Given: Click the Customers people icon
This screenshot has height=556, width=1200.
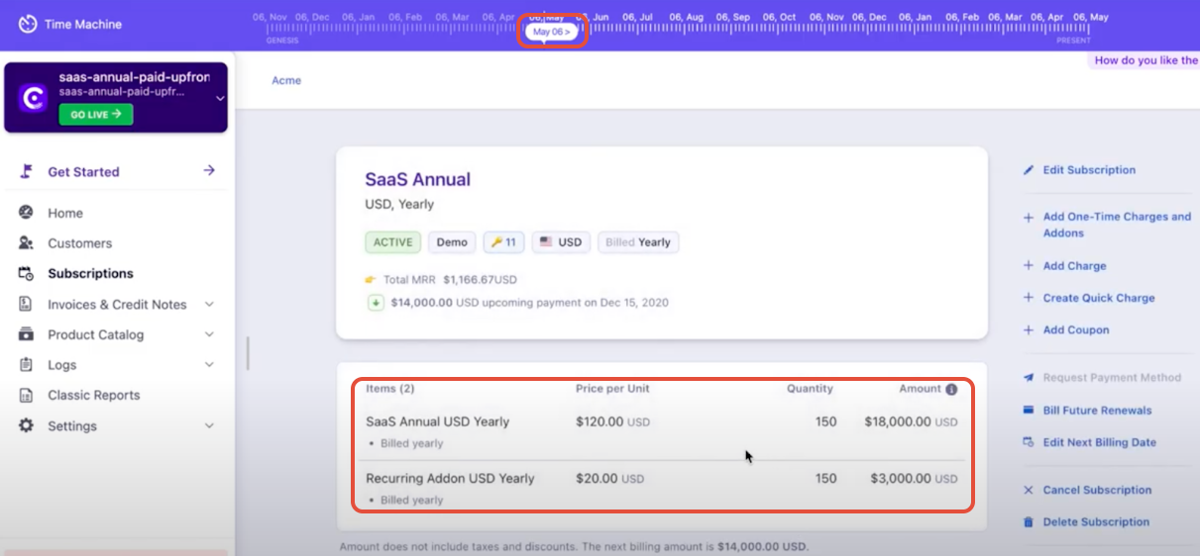Looking at the screenshot, I should point(27,242).
